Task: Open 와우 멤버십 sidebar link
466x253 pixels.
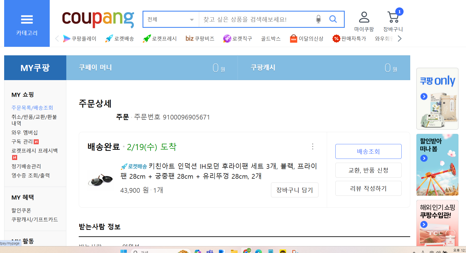Action: 25,132
